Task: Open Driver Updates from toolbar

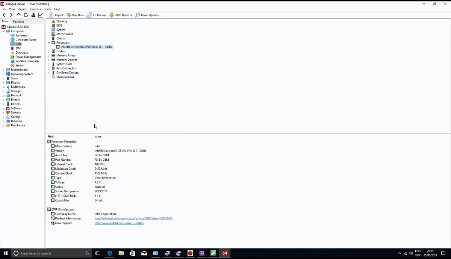Action: tap(147, 15)
